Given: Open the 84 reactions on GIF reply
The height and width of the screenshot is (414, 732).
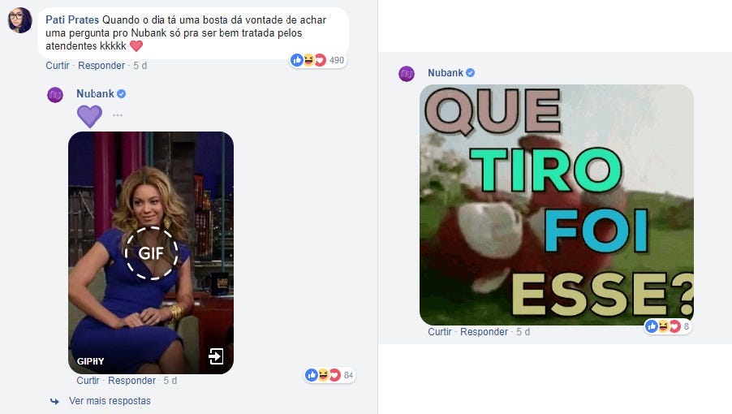Looking at the screenshot, I should pyautogui.click(x=329, y=375).
